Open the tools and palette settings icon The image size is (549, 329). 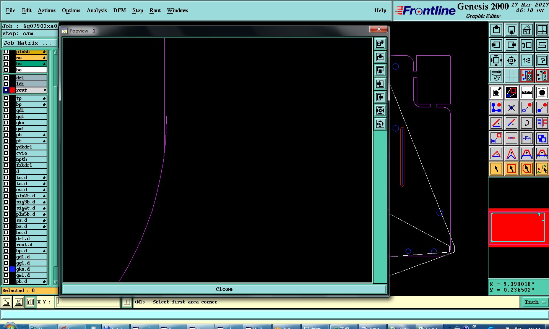click(x=496, y=75)
